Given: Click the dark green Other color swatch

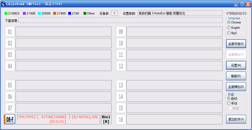Looking at the screenshot, I should pyautogui.click(x=85, y=13).
